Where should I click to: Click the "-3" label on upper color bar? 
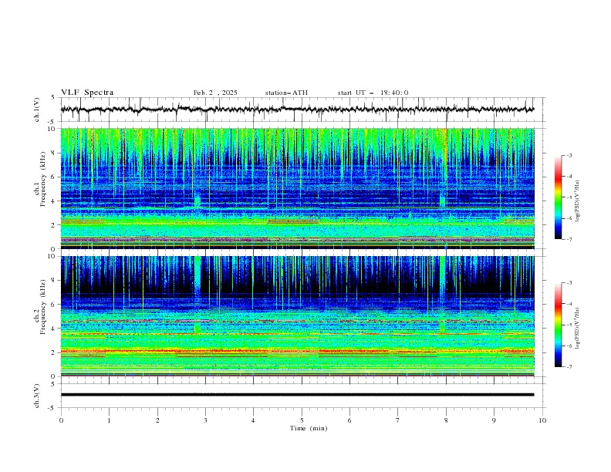569,155
